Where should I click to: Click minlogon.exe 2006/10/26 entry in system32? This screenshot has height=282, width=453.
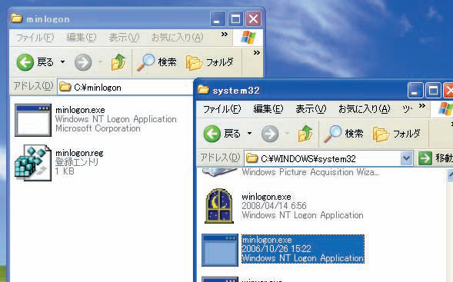303,249
